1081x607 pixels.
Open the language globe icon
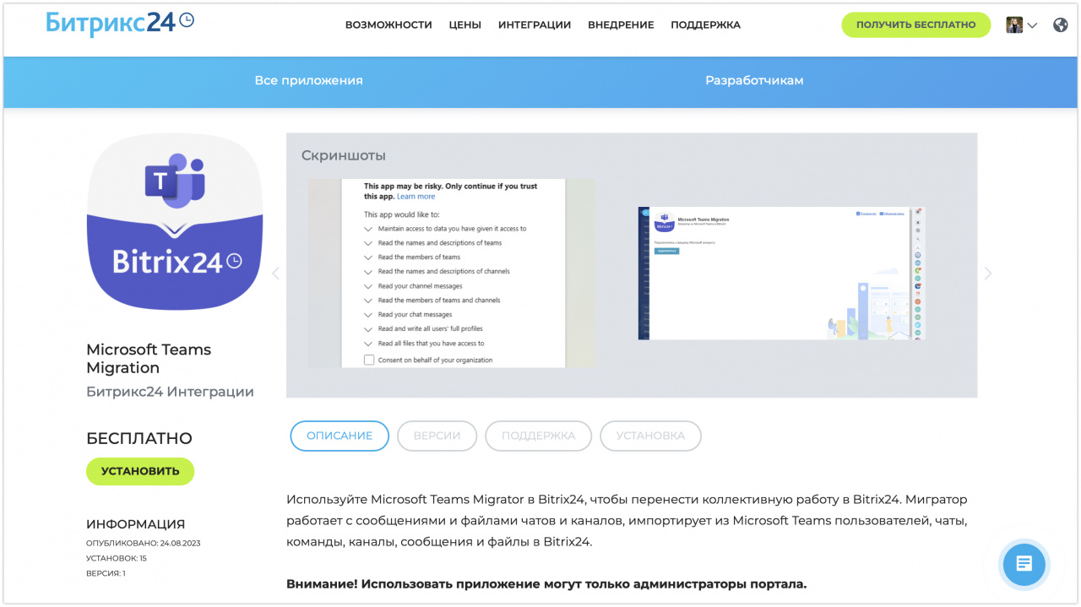pyautogui.click(x=1061, y=25)
